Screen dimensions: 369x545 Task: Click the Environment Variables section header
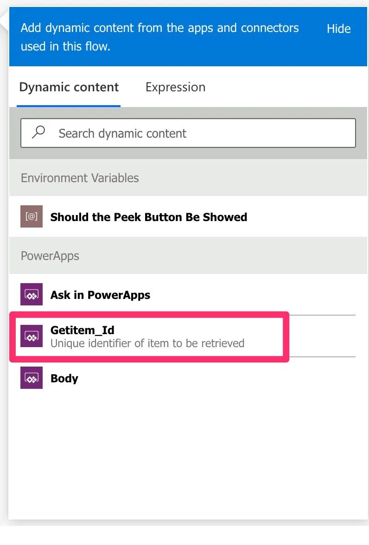click(80, 178)
